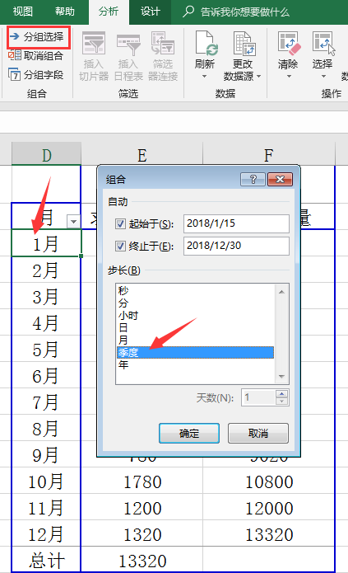Click the search magnifier icon in ribbon

188,12
